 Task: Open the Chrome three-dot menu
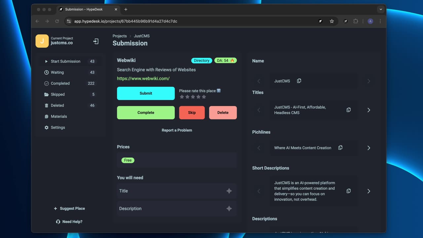380,21
